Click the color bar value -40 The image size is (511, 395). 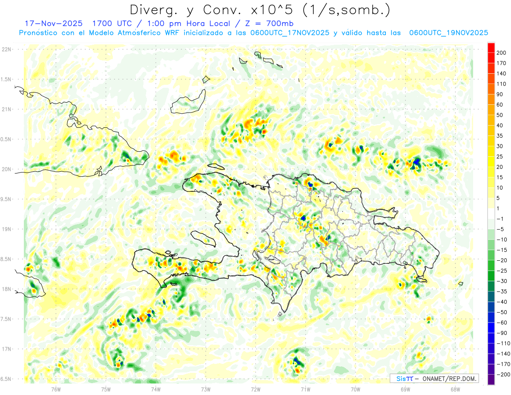(x=502, y=302)
